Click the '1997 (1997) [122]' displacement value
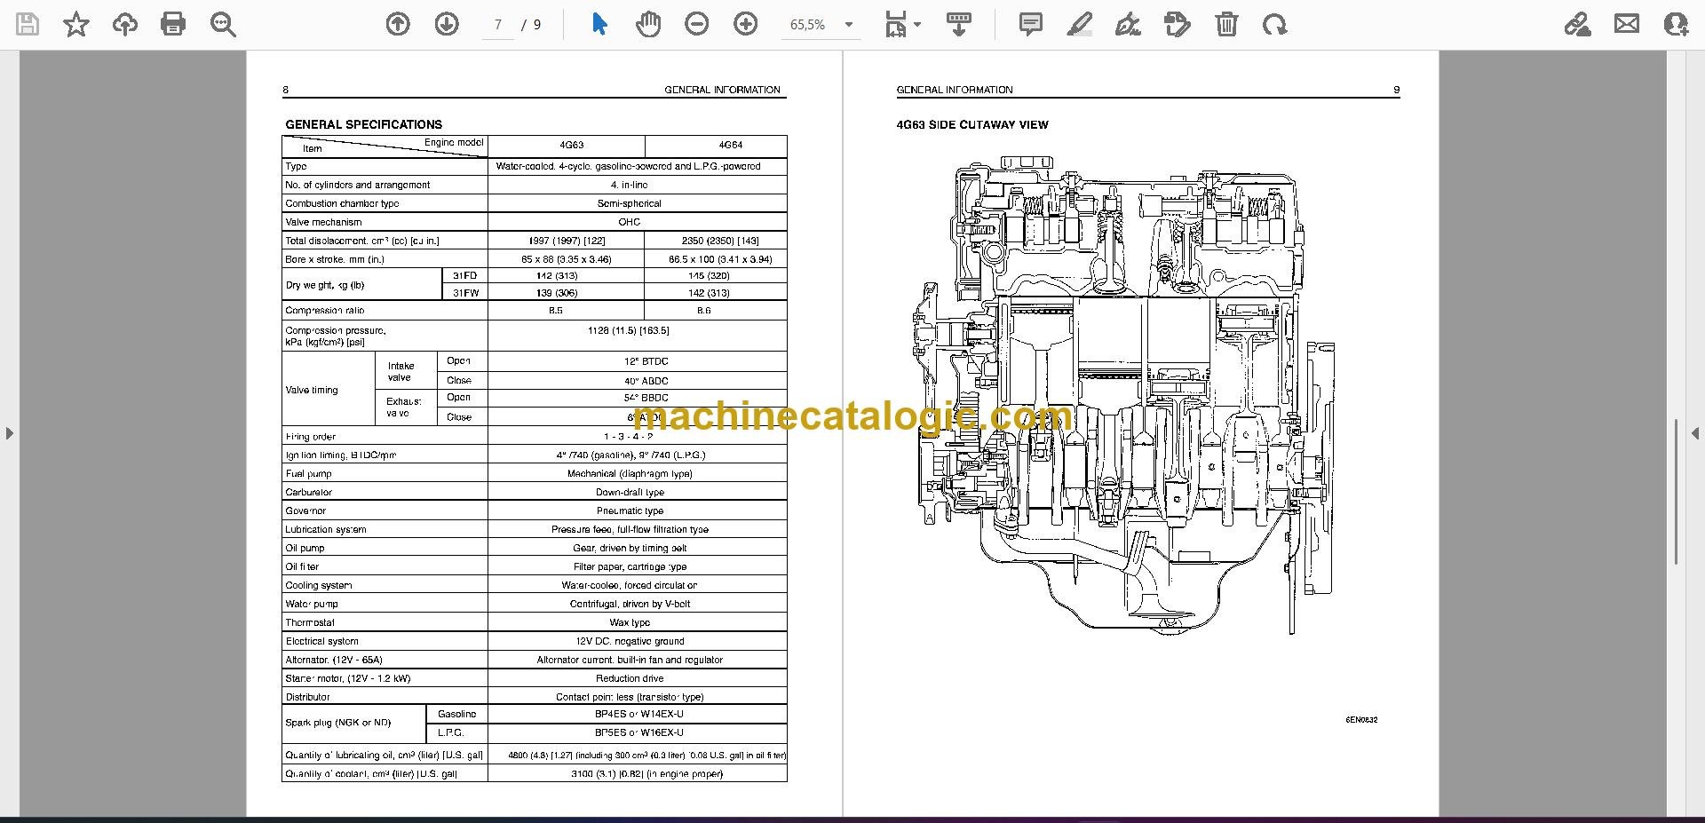 pos(567,241)
